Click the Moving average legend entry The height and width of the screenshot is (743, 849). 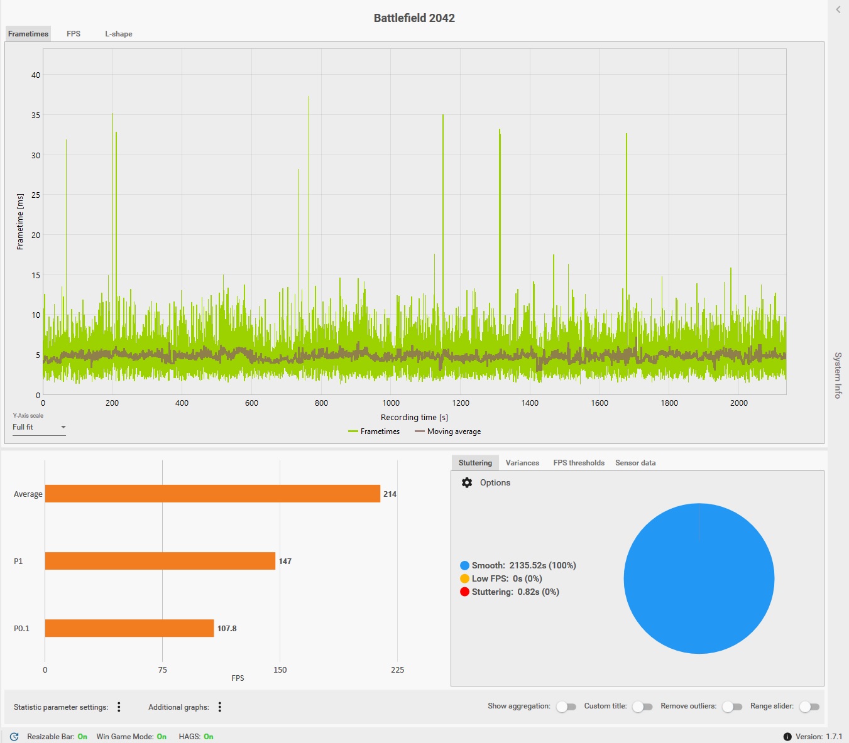[448, 431]
